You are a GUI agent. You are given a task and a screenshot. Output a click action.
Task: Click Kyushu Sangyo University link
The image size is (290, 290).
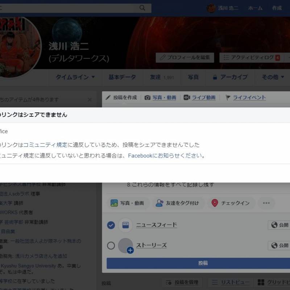tap(28, 266)
